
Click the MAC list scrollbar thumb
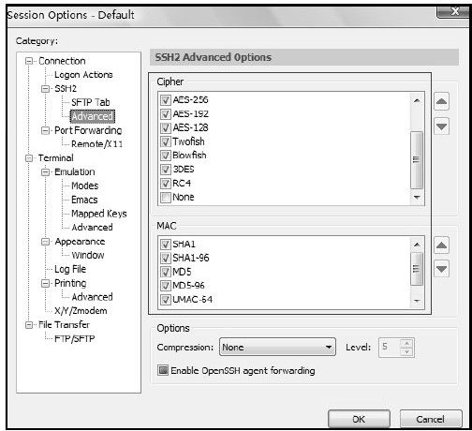[x=417, y=269]
